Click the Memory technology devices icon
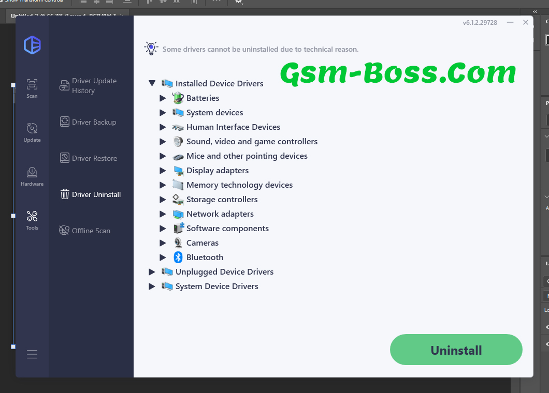 coord(178,185)
